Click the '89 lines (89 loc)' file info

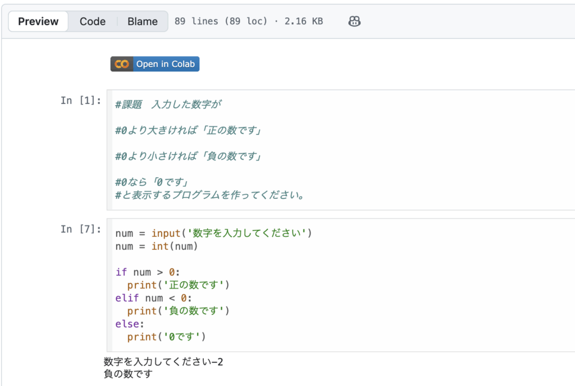click(x=221, y=21)
